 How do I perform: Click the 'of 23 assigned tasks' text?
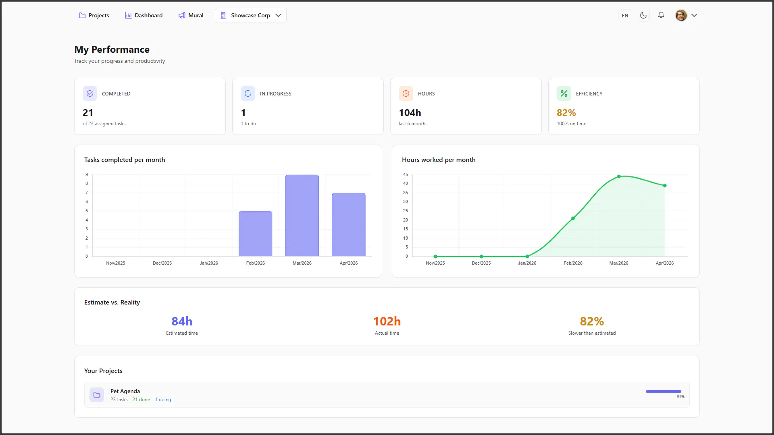(104, 124)
